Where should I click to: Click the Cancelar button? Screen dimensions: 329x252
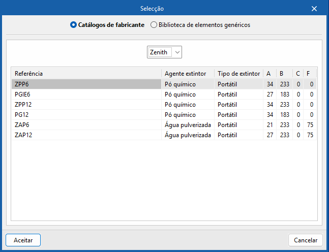pyautogui.click(x=306, y=240)
